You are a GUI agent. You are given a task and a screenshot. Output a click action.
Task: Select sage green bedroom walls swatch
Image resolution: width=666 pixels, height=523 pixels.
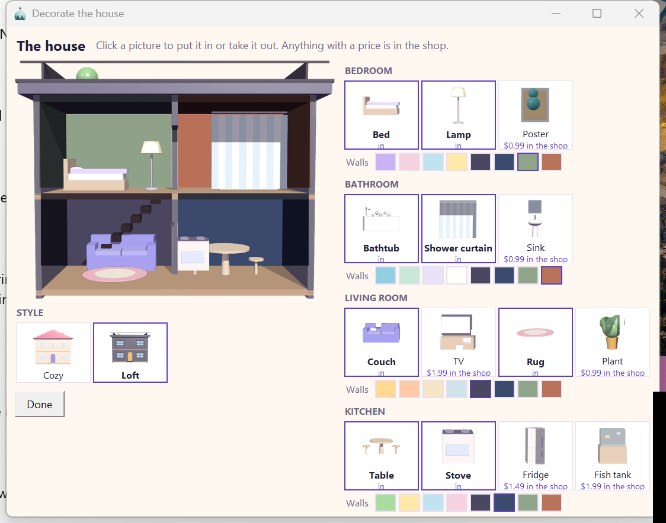click(x=528, y=162)
